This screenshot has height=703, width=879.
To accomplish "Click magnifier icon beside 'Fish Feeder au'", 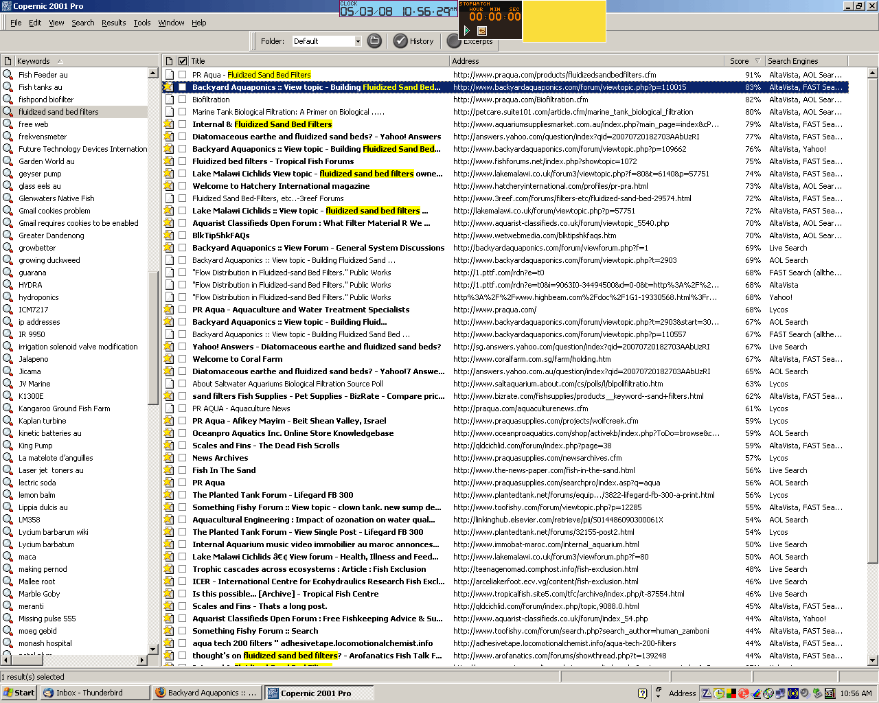I will tap(8, 75).
